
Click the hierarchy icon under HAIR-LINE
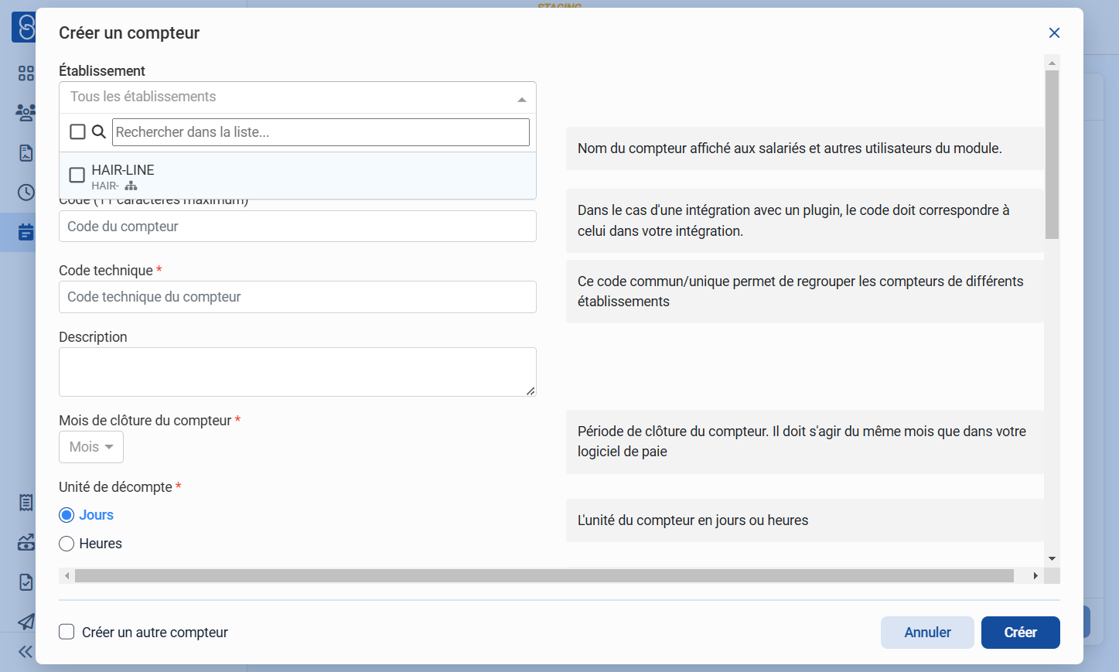pyautogui.click(x=131, y=186)
